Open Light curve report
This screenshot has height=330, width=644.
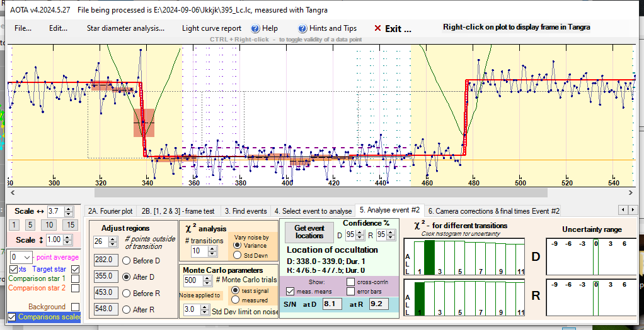[x=212, y=28]
